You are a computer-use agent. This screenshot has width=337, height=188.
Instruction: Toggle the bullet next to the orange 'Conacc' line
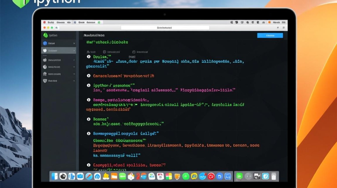pos(89,76)
